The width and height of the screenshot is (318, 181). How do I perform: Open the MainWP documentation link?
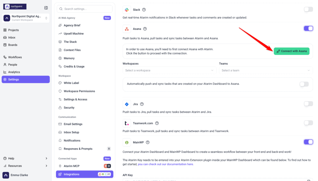(166, 164)
